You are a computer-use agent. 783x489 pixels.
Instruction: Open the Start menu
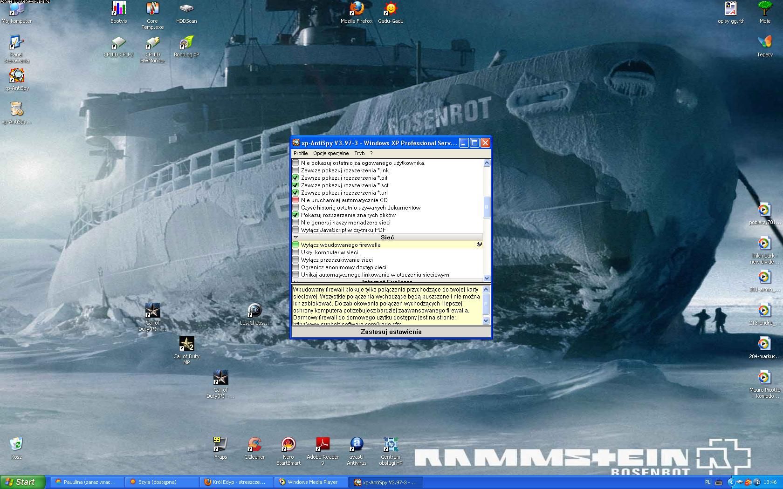coord(22,482)
